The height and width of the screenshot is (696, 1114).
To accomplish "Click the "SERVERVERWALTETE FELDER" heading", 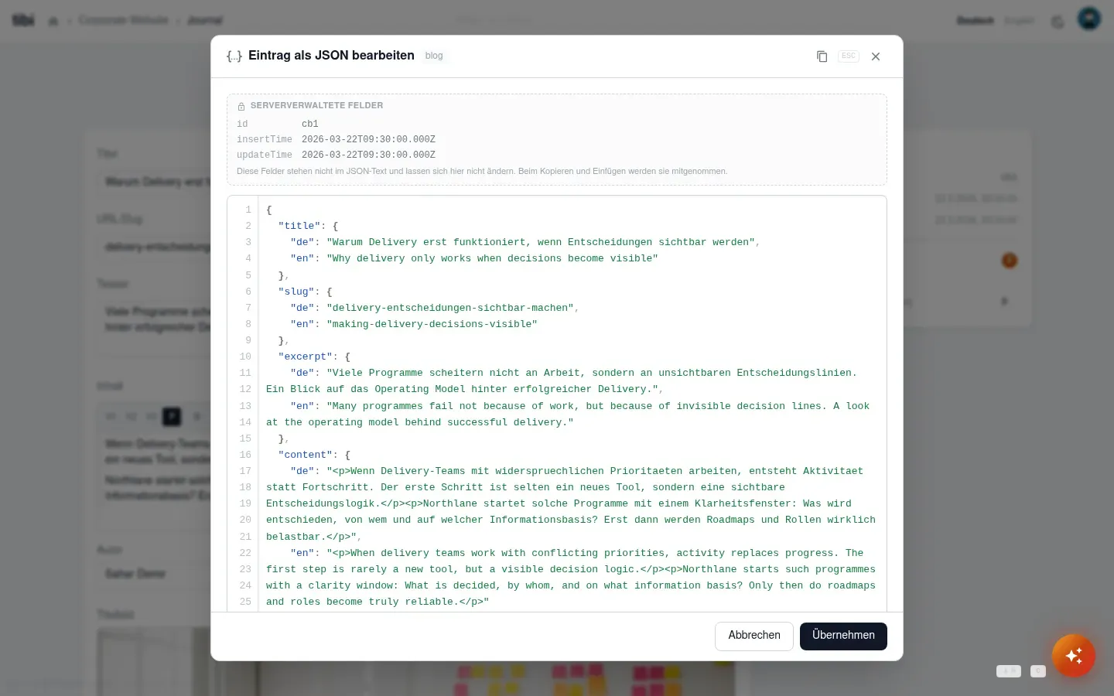I will click(x=316, y=105).
